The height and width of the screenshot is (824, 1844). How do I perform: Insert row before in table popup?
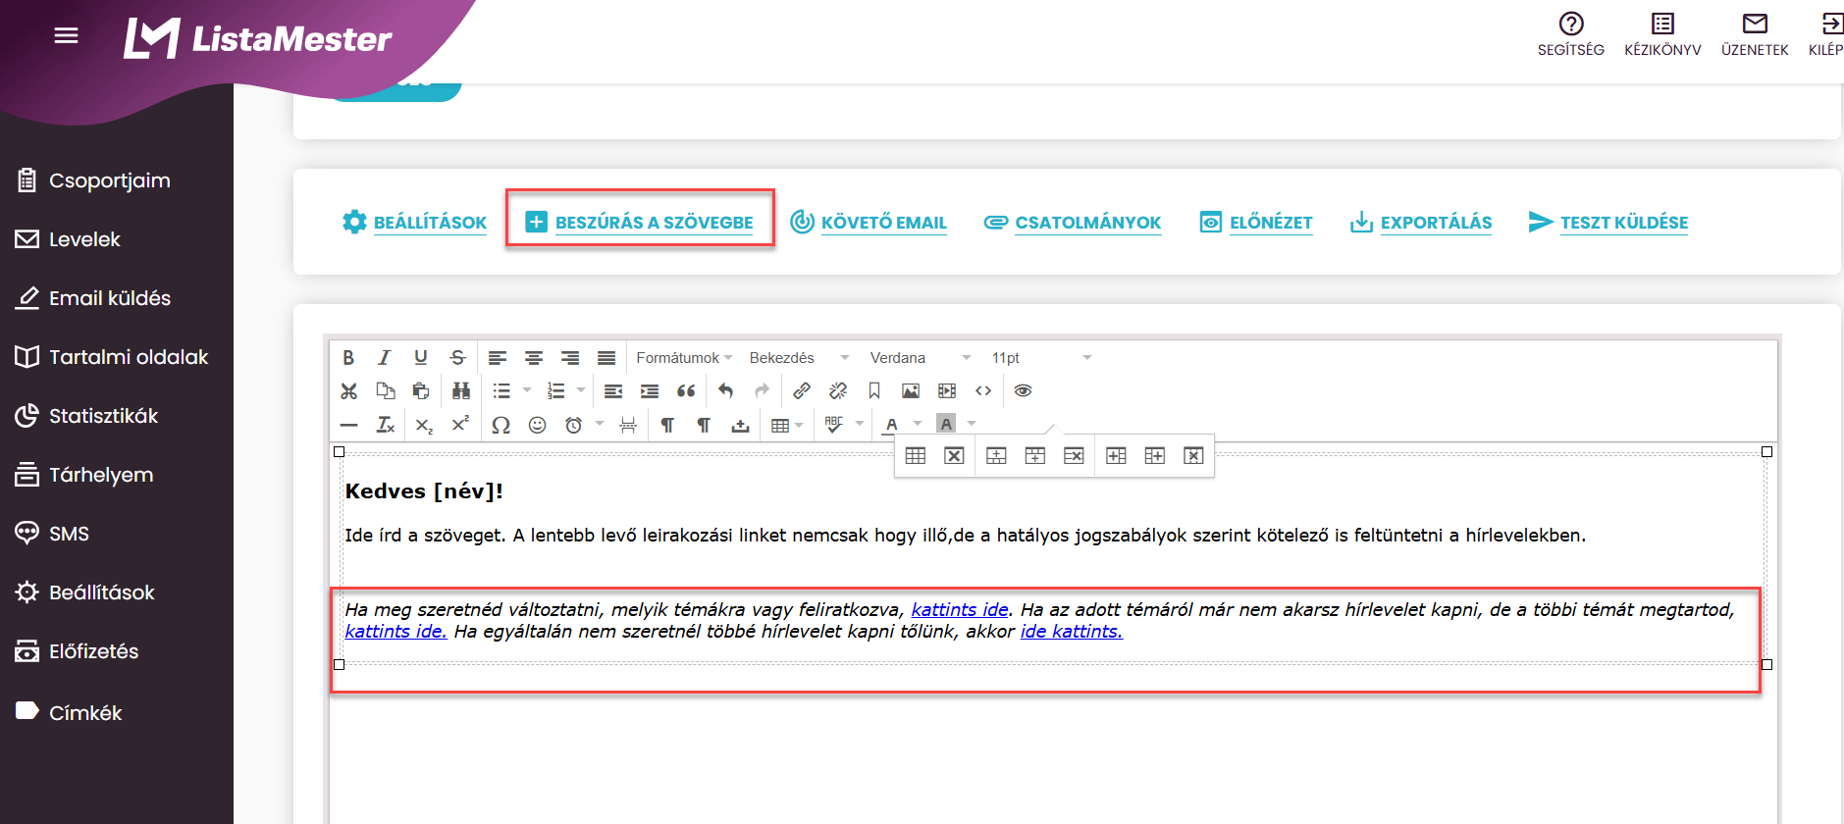tap(996, 455)
